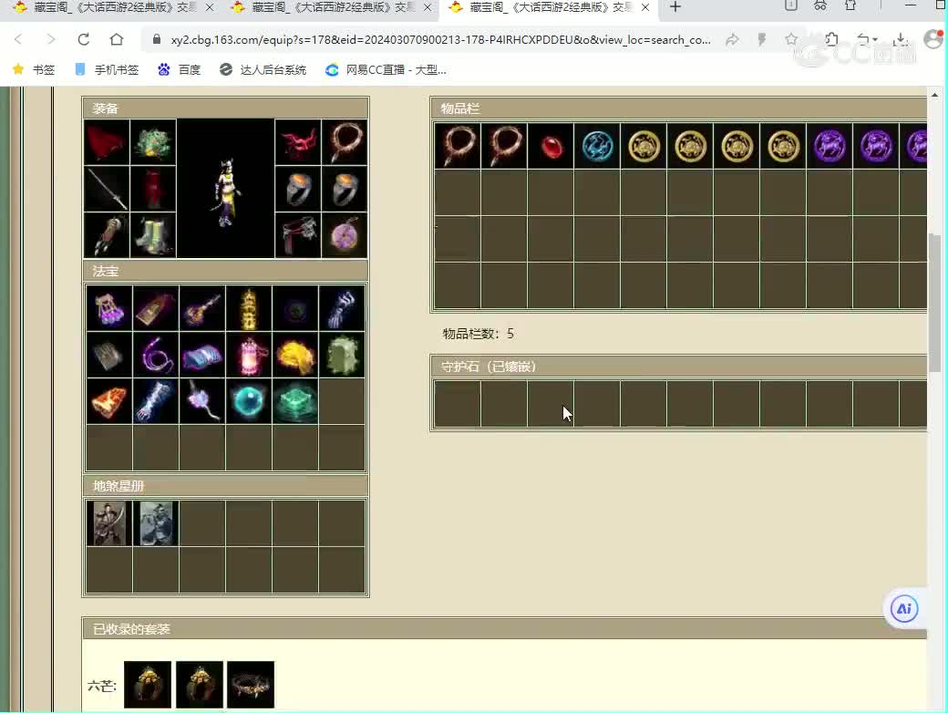
Task: Click the browser back arrow
Action: (x=18, y=40)
